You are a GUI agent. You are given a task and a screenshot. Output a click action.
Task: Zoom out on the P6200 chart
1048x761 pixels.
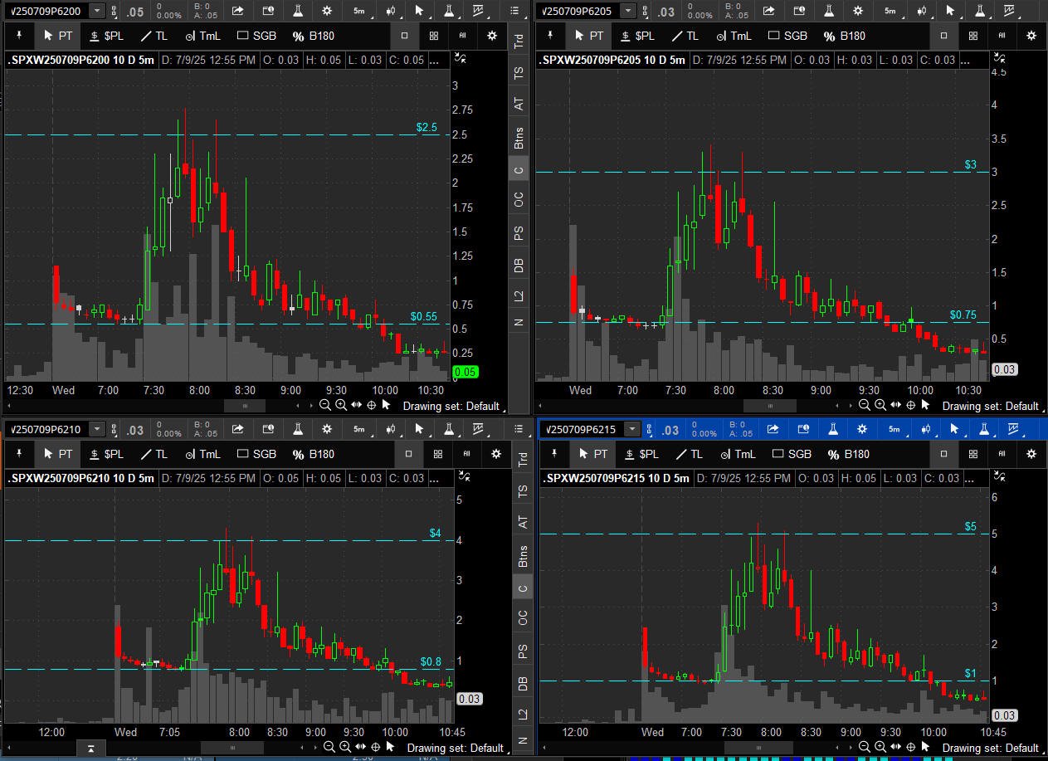[x=326, y=405]
